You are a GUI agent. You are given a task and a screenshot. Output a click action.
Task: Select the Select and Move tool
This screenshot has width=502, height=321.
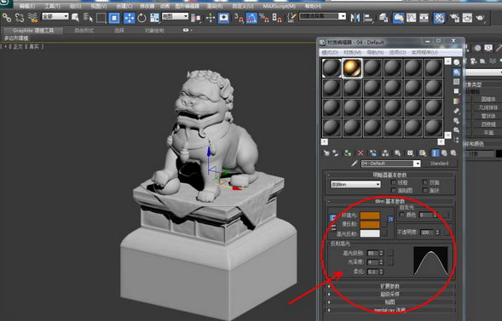[x=129, y=18]
